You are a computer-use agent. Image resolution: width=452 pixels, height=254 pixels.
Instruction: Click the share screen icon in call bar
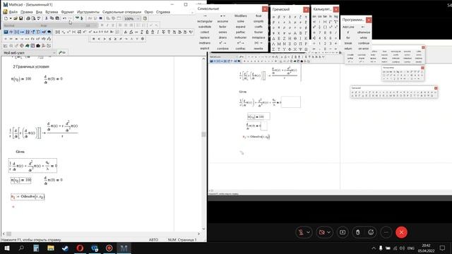343,232
